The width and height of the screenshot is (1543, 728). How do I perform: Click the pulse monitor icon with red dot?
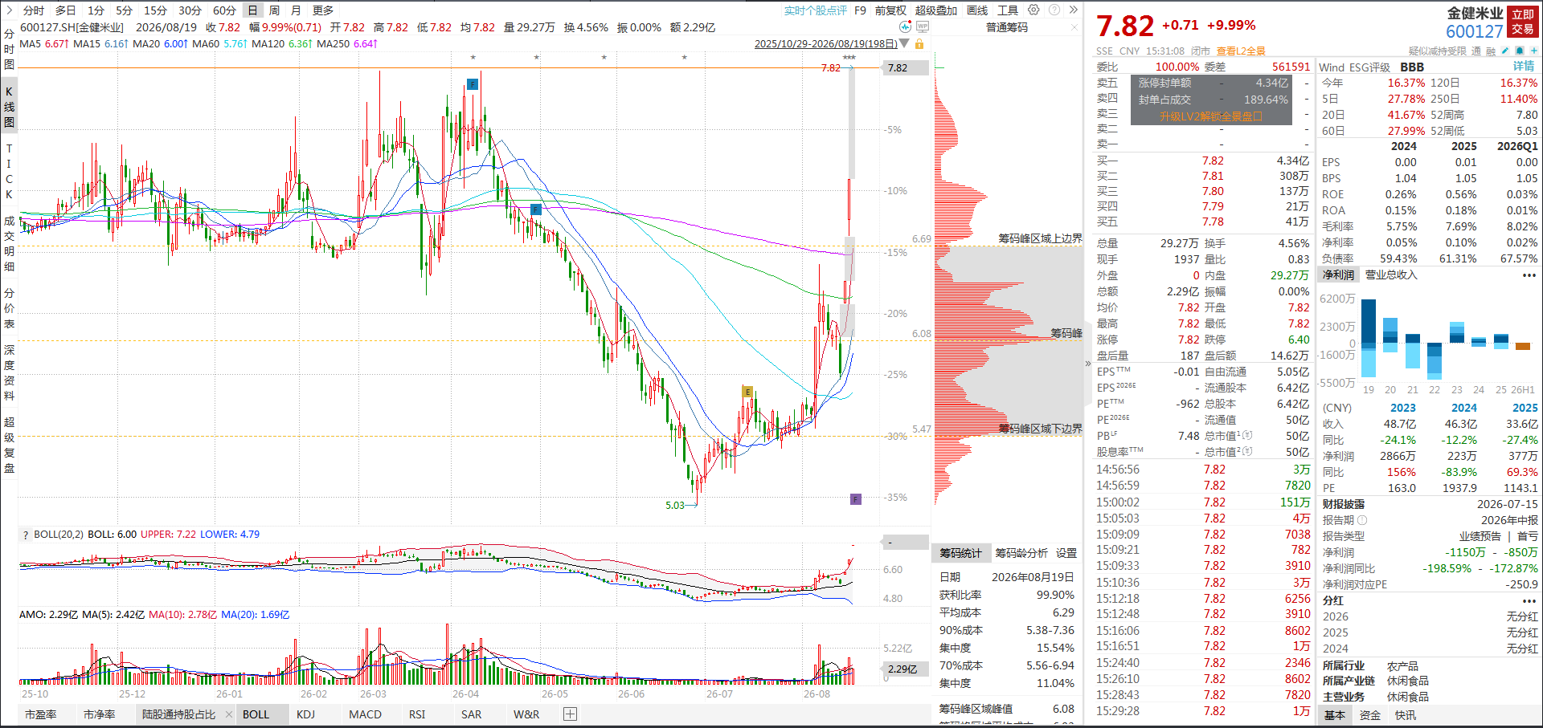tap(906, 27)
